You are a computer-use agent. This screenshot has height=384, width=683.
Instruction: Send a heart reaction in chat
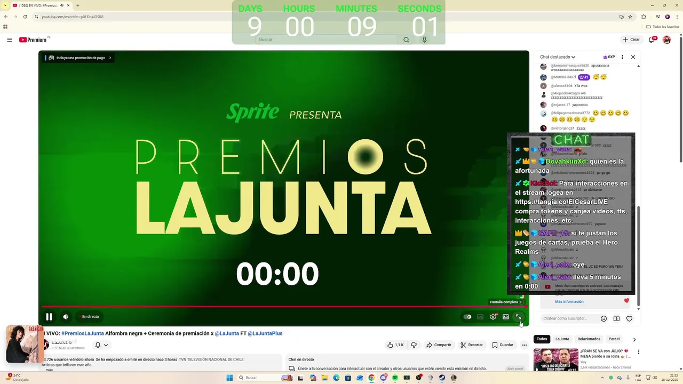630,319
